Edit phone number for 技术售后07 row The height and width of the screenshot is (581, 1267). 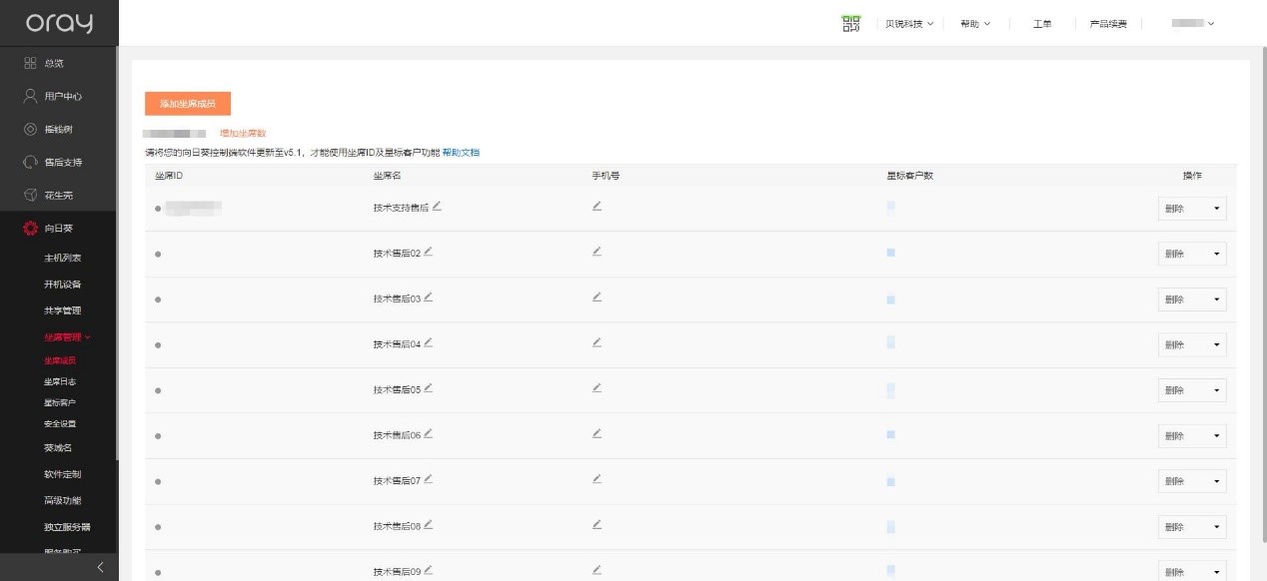pos(597,479)
